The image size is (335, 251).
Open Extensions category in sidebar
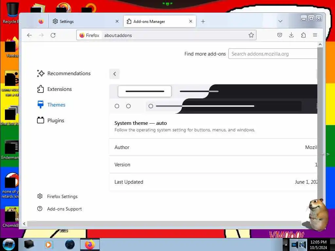55,89
